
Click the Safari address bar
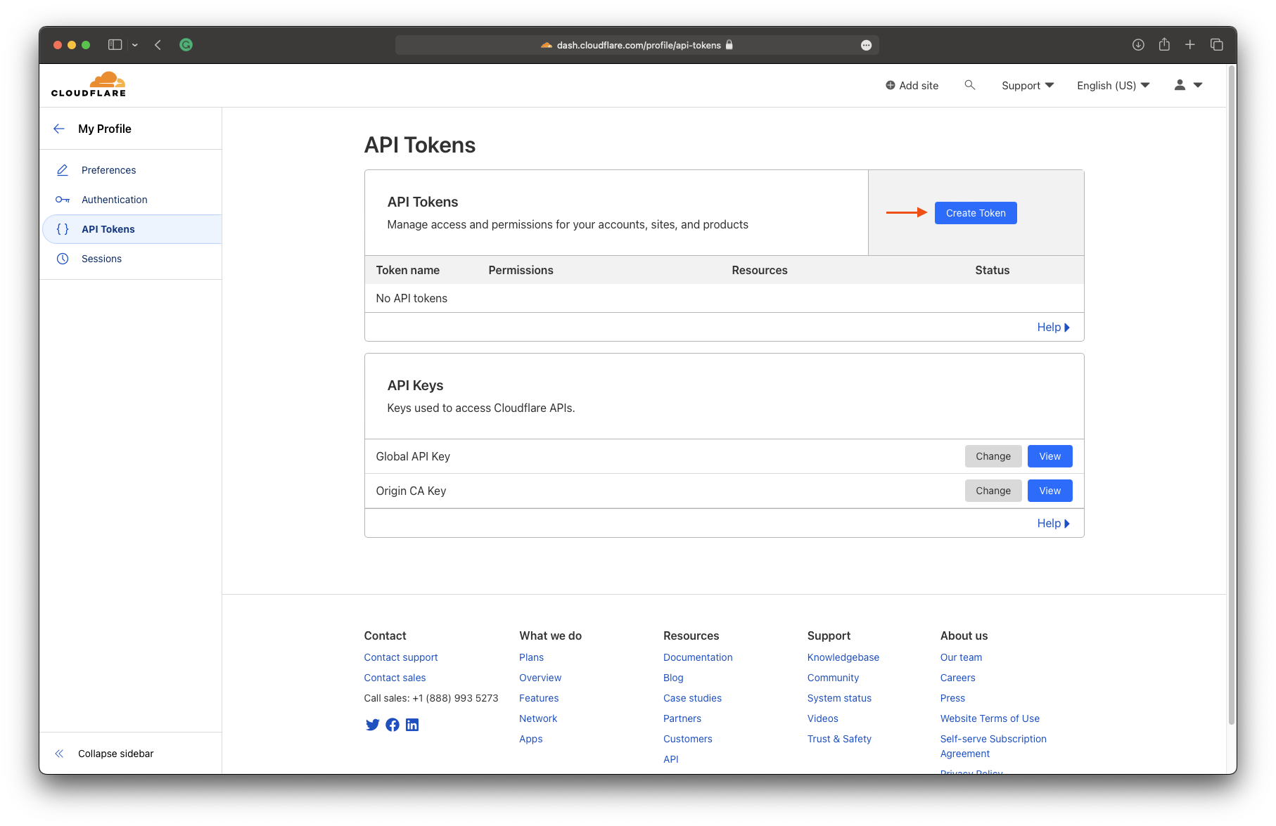(637, 45)
